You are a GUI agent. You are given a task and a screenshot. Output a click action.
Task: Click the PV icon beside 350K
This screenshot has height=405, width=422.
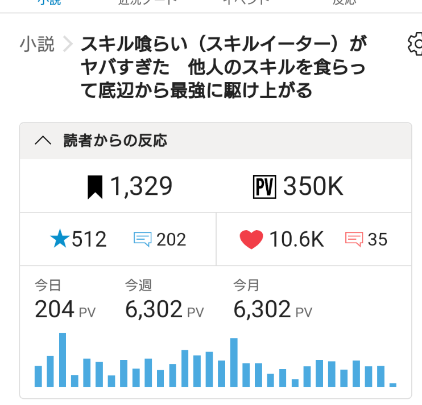(264, 187)
